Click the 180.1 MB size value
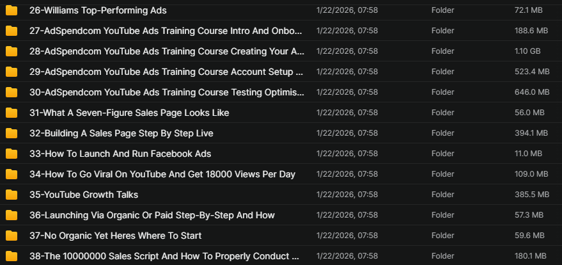This screenshot has height=265, width=562. coord(531,256)
